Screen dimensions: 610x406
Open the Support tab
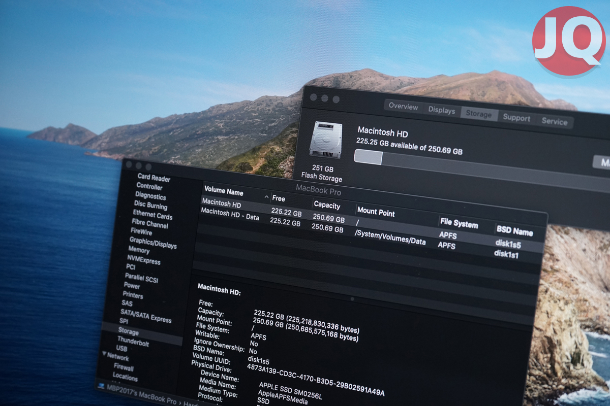(516, 118)
